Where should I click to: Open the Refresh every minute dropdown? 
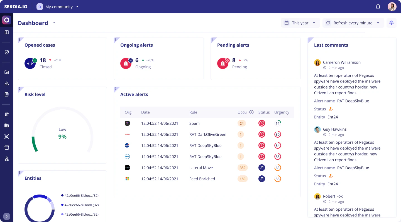click(x=353, y=23)
